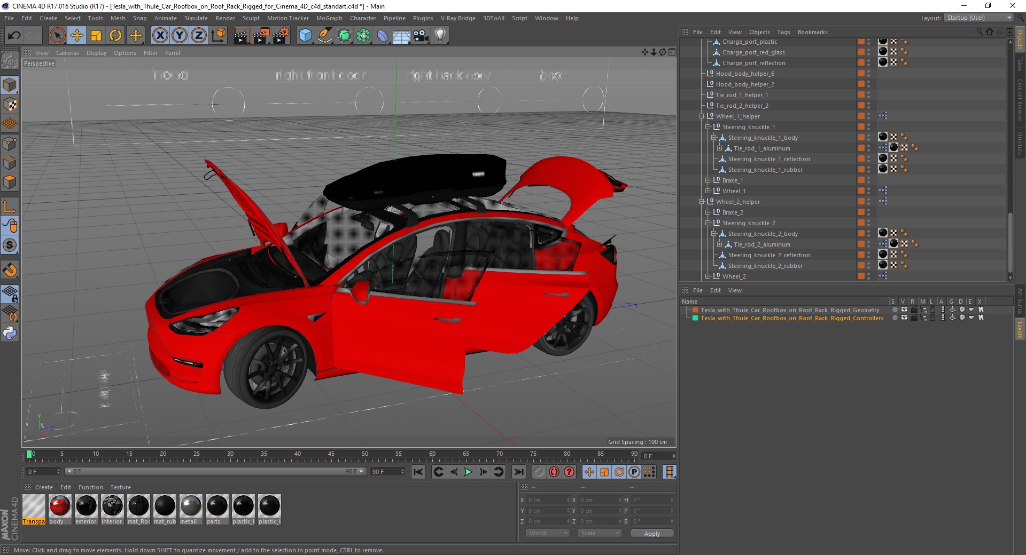
Task: Expand the Brake_1 node
Action: (x=708, y=180)
